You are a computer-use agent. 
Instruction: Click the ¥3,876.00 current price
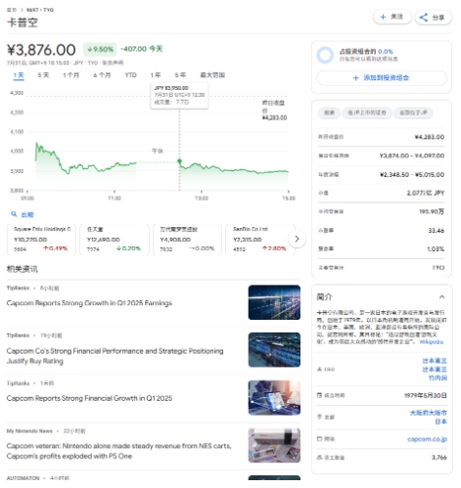point(41,50)
